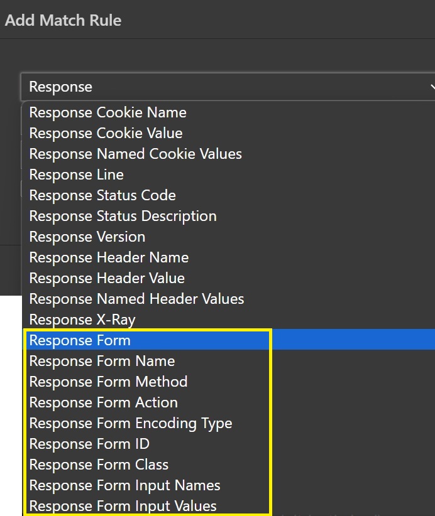The height and width of the screenshot is (516, 435).
Task: Select the Response X-Ray option
Action: point(82,320)
